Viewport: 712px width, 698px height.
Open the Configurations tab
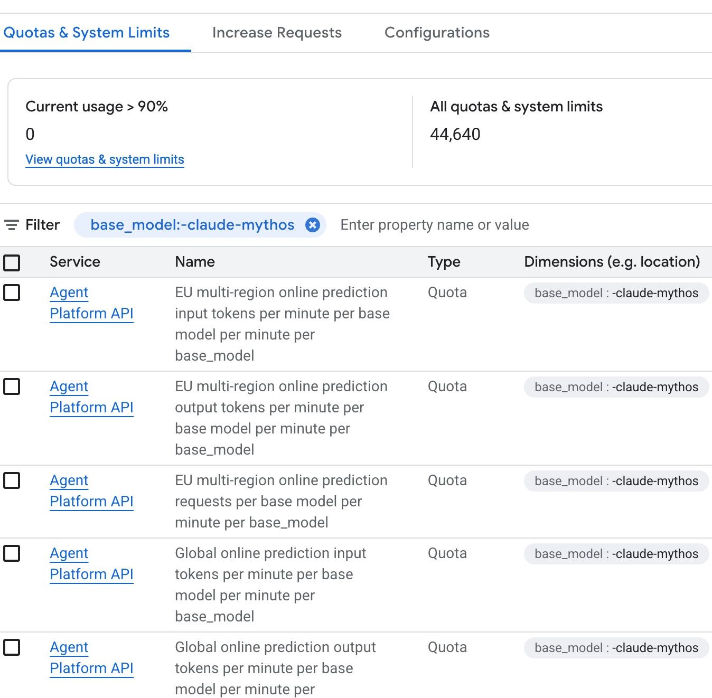437,33
